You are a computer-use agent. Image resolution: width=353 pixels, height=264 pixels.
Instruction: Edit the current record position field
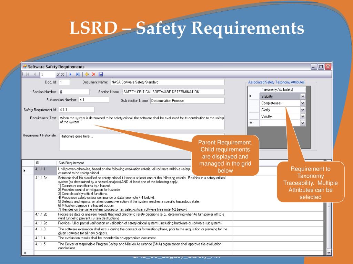tap(48, 74)
